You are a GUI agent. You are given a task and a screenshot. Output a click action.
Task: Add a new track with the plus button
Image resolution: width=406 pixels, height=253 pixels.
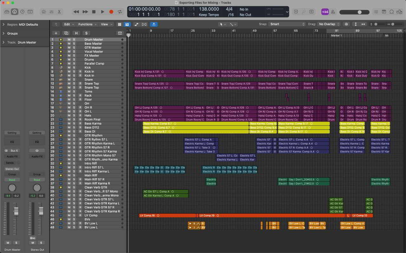pos(56,33)
